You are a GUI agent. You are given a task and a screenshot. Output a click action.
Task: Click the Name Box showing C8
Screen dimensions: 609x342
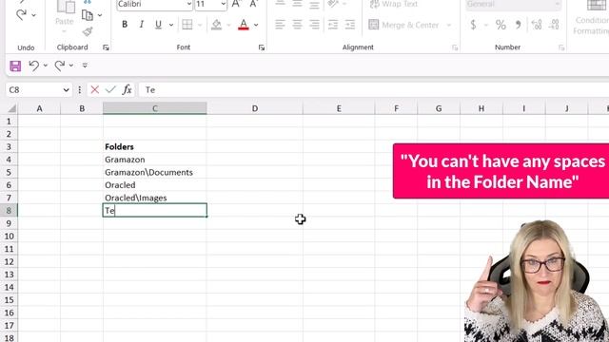point(33,90)
